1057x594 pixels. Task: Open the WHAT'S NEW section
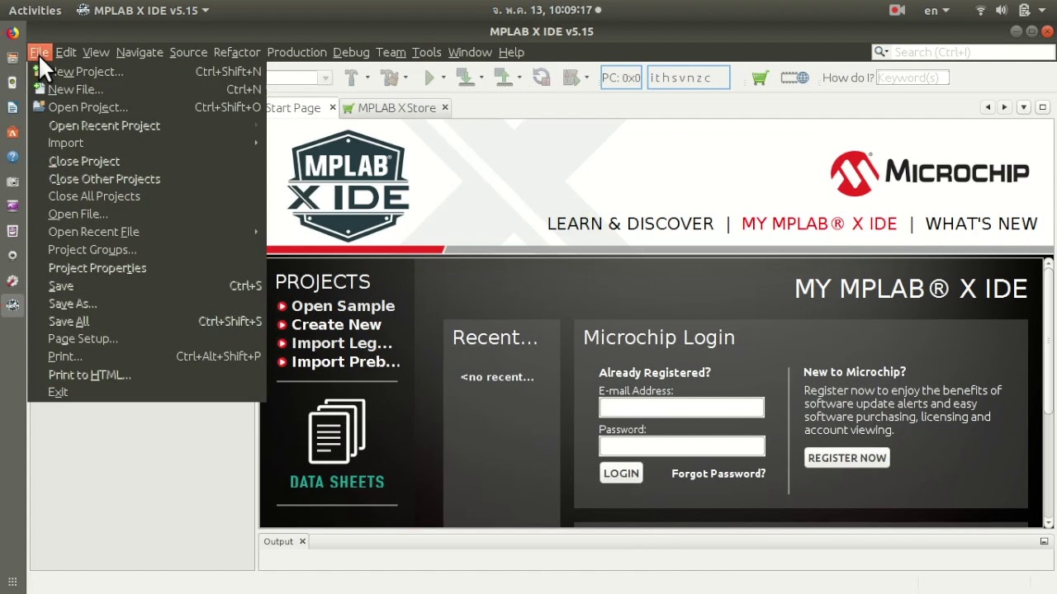pyautogui.click(x=981, y=224)
